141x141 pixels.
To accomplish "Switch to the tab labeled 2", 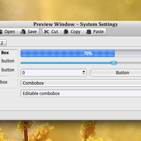I will click(x=3, y=43).
